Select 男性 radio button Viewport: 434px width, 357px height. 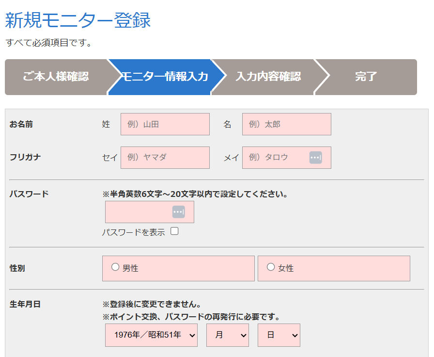coord(115,267)
